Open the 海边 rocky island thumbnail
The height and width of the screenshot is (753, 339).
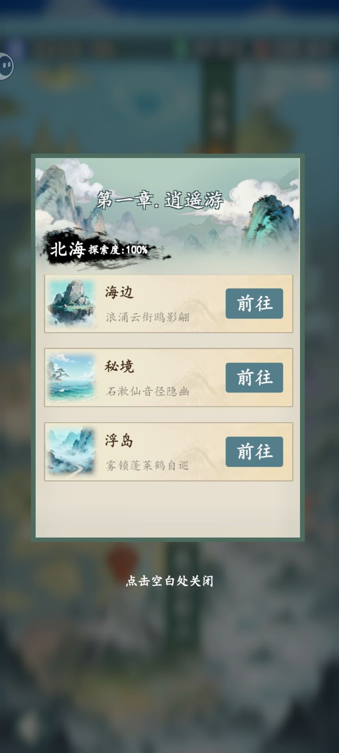72,304
